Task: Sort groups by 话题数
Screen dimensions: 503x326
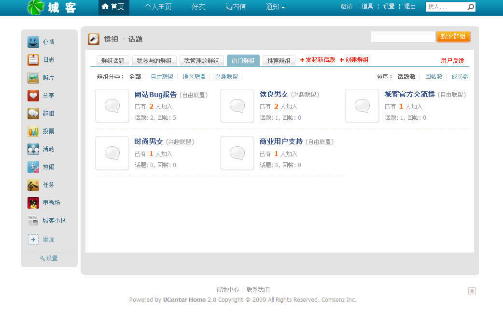Action: 406,77
